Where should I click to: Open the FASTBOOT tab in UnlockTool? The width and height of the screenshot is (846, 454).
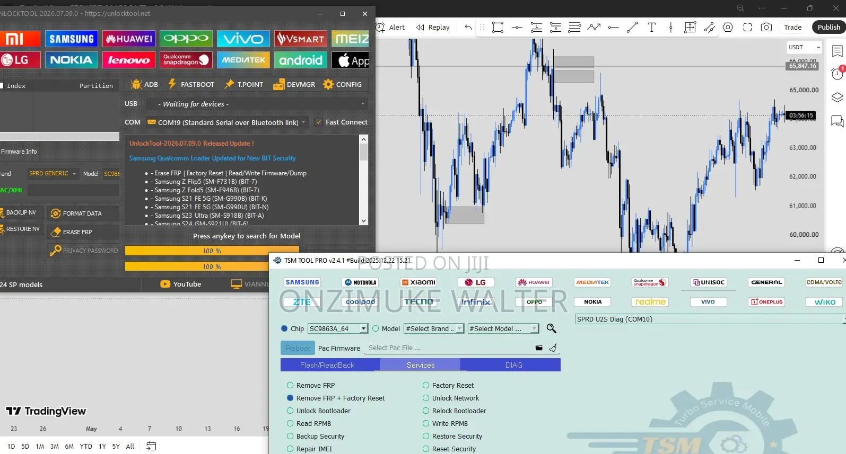coord(191,84)
